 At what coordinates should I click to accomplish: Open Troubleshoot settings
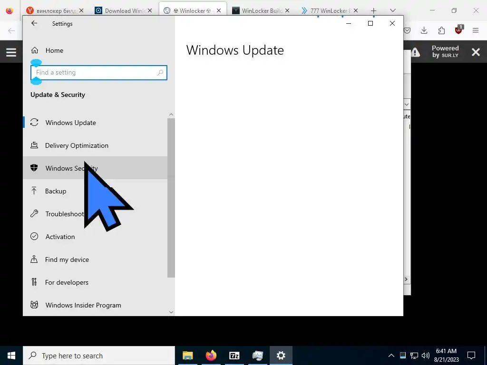(95, 213)
